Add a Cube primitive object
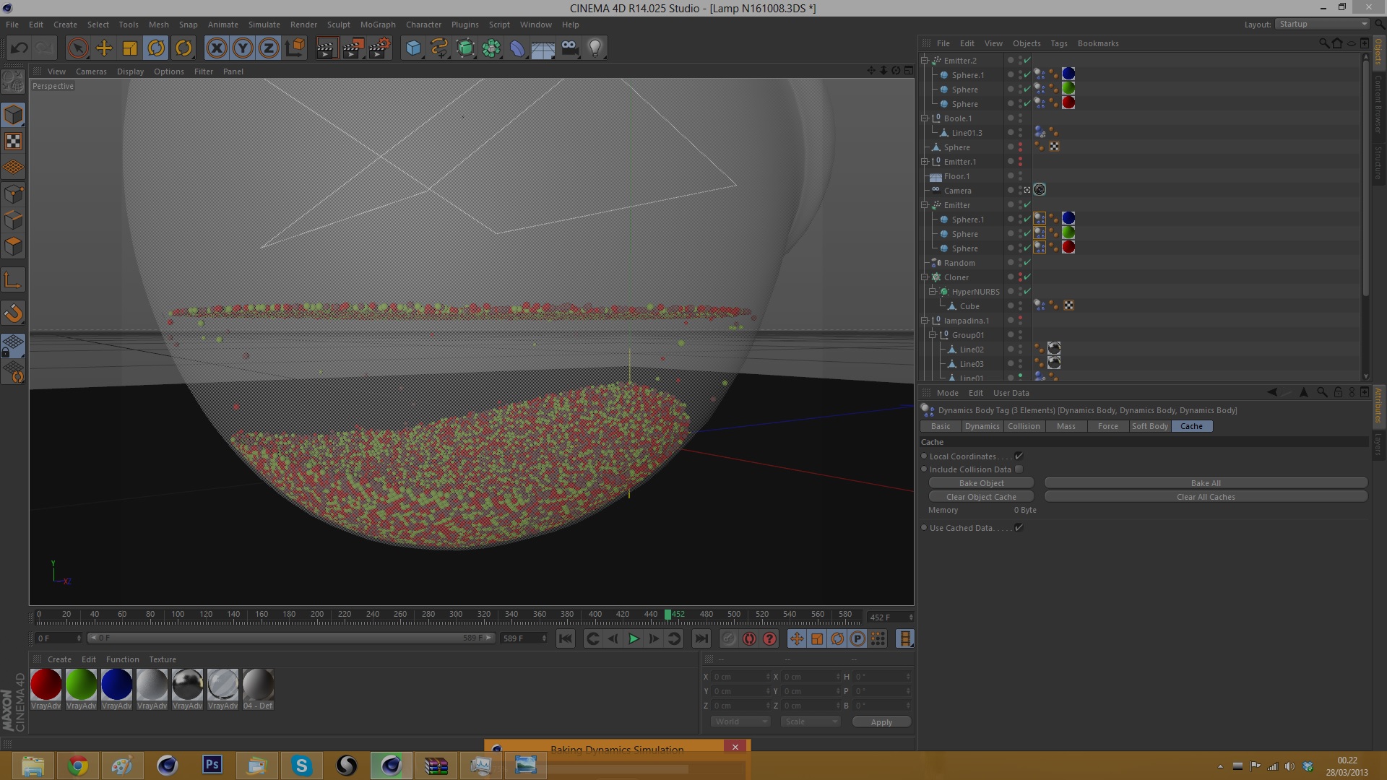 pyautogui.click(x=413, y=48)
